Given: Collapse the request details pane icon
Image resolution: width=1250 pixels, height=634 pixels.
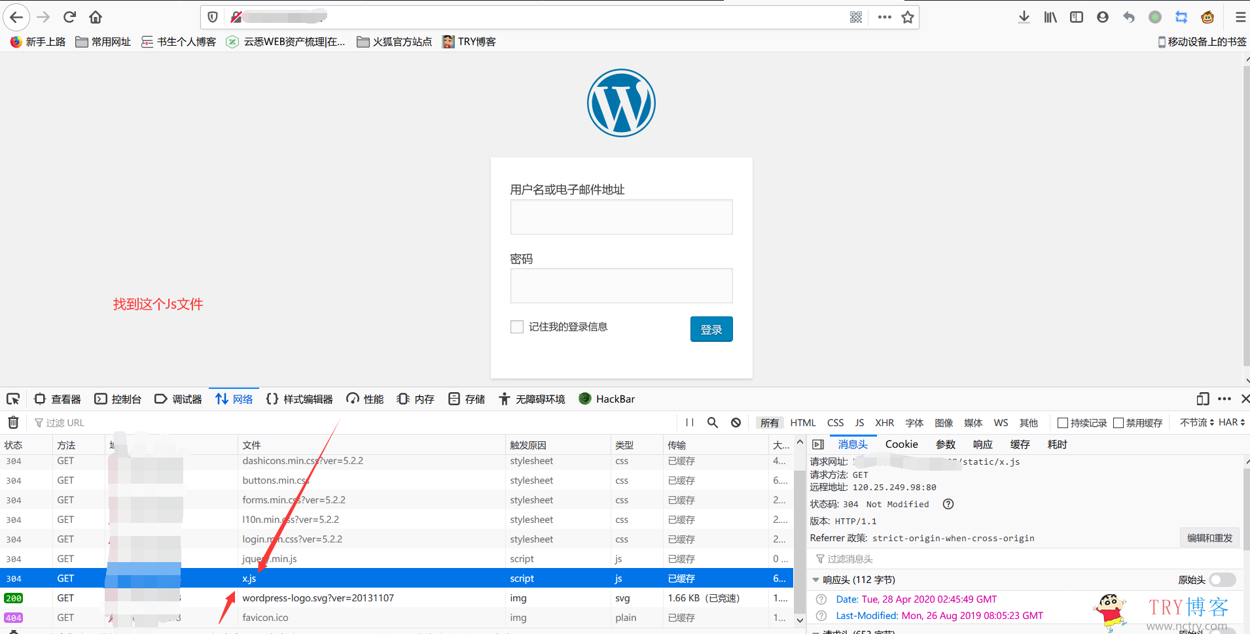Looking at the screenshot, I should tap(818, 444).
